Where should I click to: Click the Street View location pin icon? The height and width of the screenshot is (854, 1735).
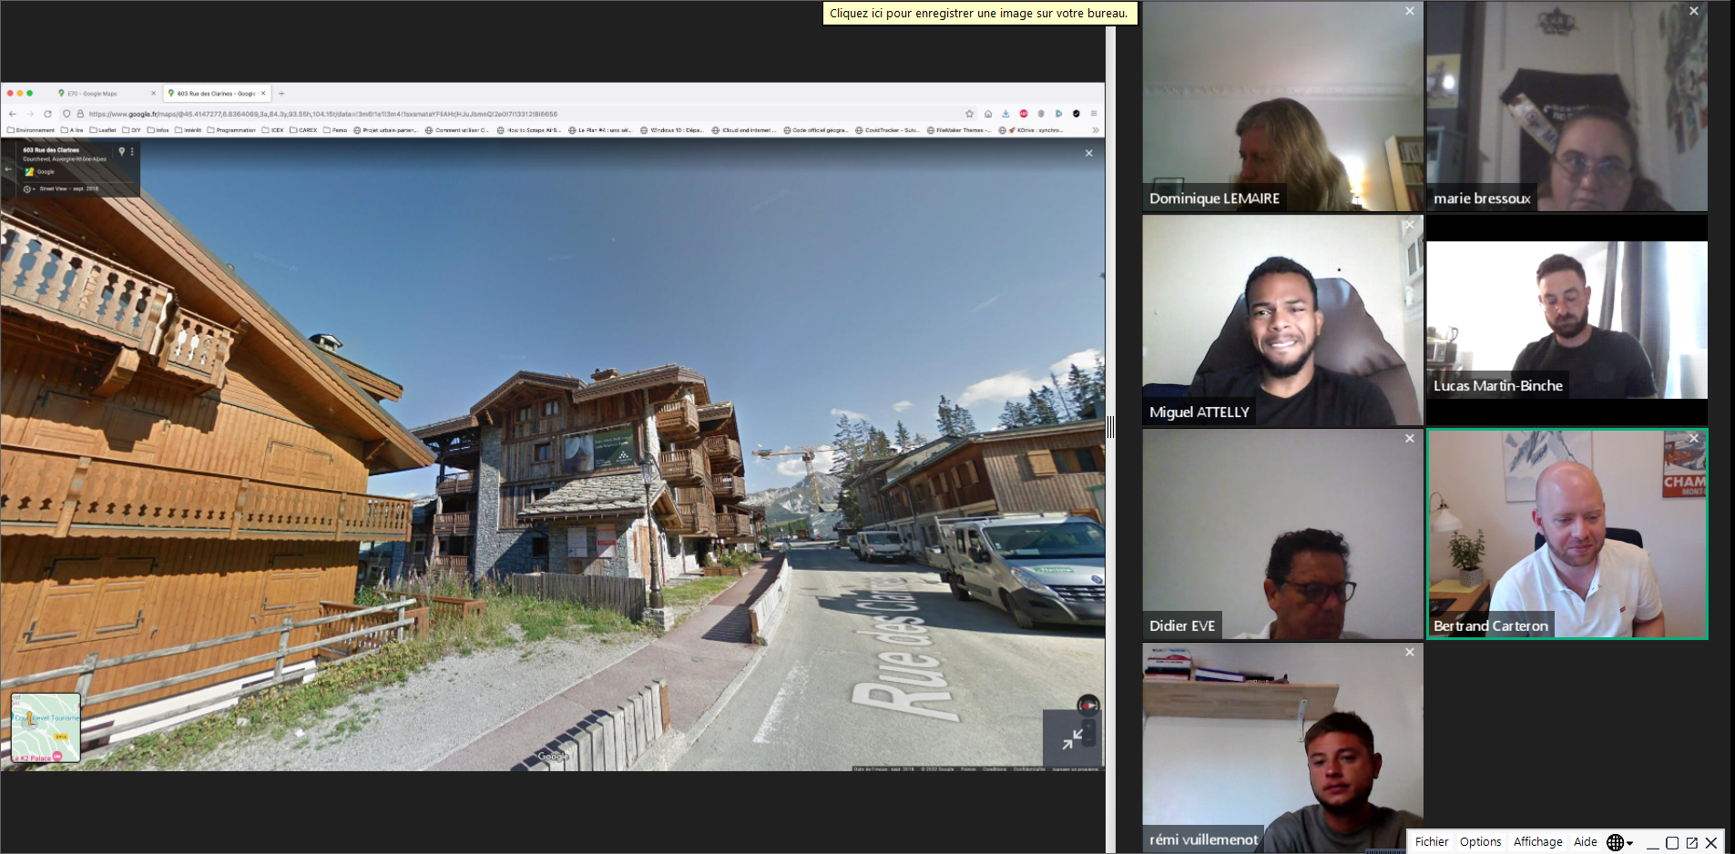[122, 151]
